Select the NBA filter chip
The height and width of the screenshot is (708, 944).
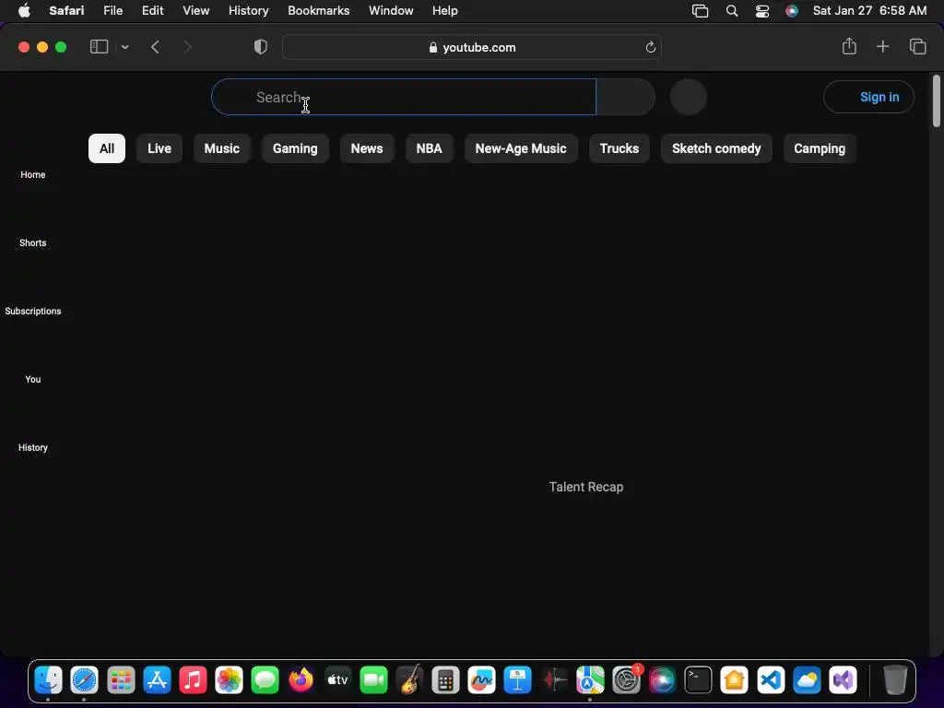tap(430, 148)
